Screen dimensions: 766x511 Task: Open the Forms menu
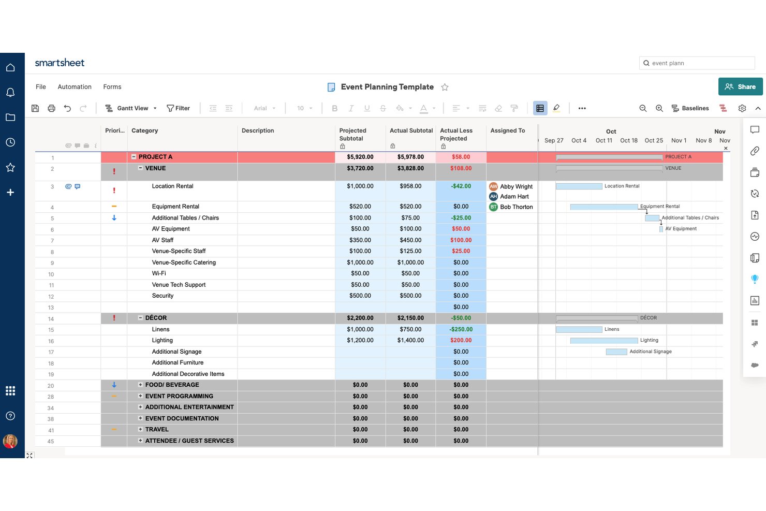[x=112, y=87]
